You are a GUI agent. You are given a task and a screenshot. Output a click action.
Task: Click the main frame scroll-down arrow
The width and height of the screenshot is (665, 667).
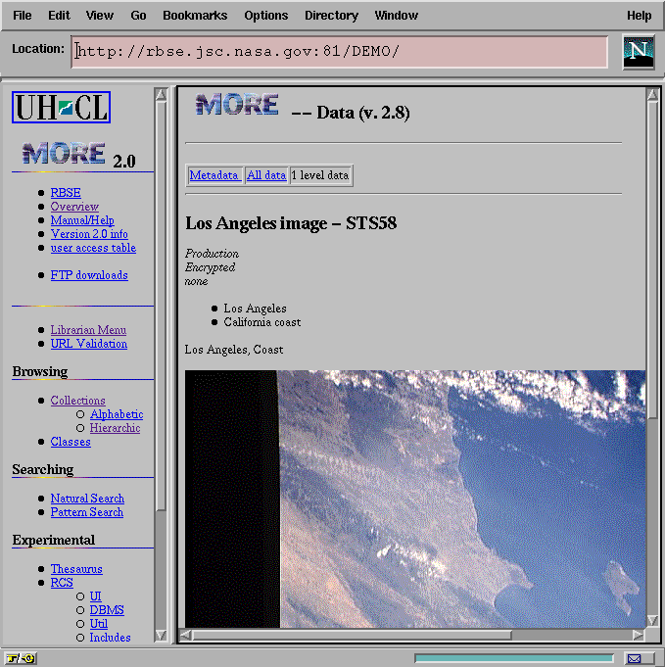652,619
